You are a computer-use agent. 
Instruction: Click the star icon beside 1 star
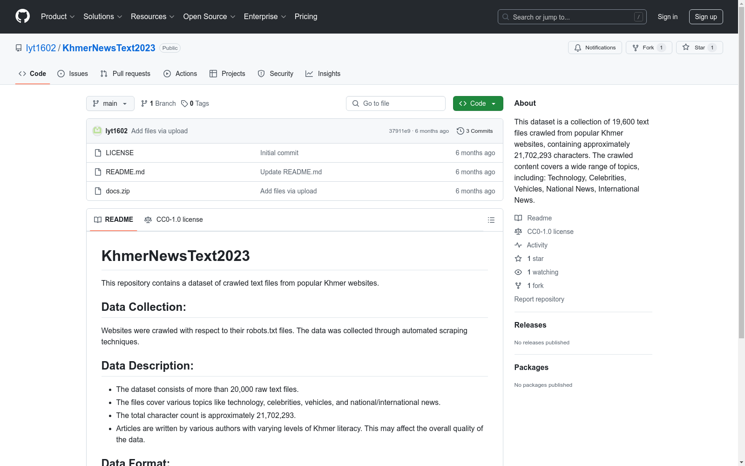(518, 259)
